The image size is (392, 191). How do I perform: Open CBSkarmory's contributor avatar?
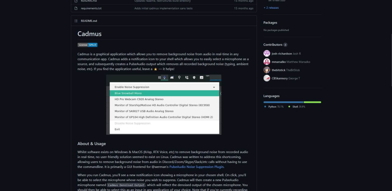[267, 78]
